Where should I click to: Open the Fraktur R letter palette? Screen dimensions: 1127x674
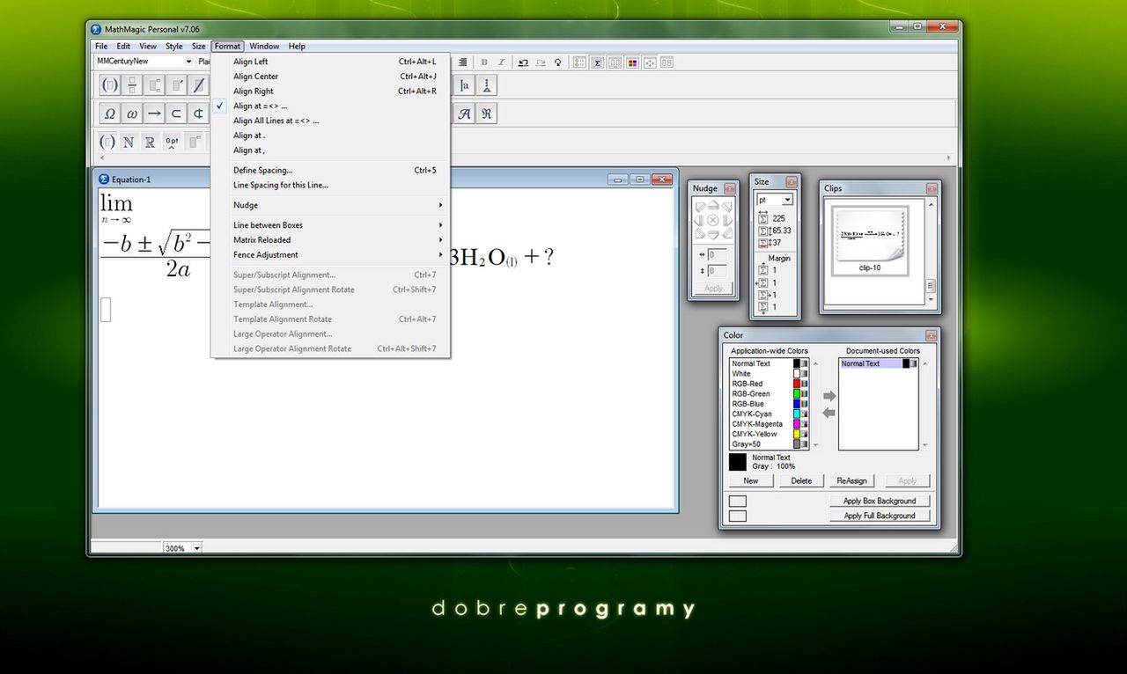point(486,114)
